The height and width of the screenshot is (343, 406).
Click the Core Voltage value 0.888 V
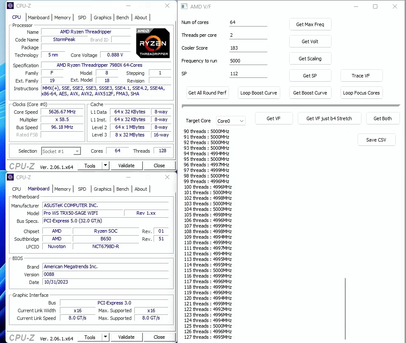[115, 55]
